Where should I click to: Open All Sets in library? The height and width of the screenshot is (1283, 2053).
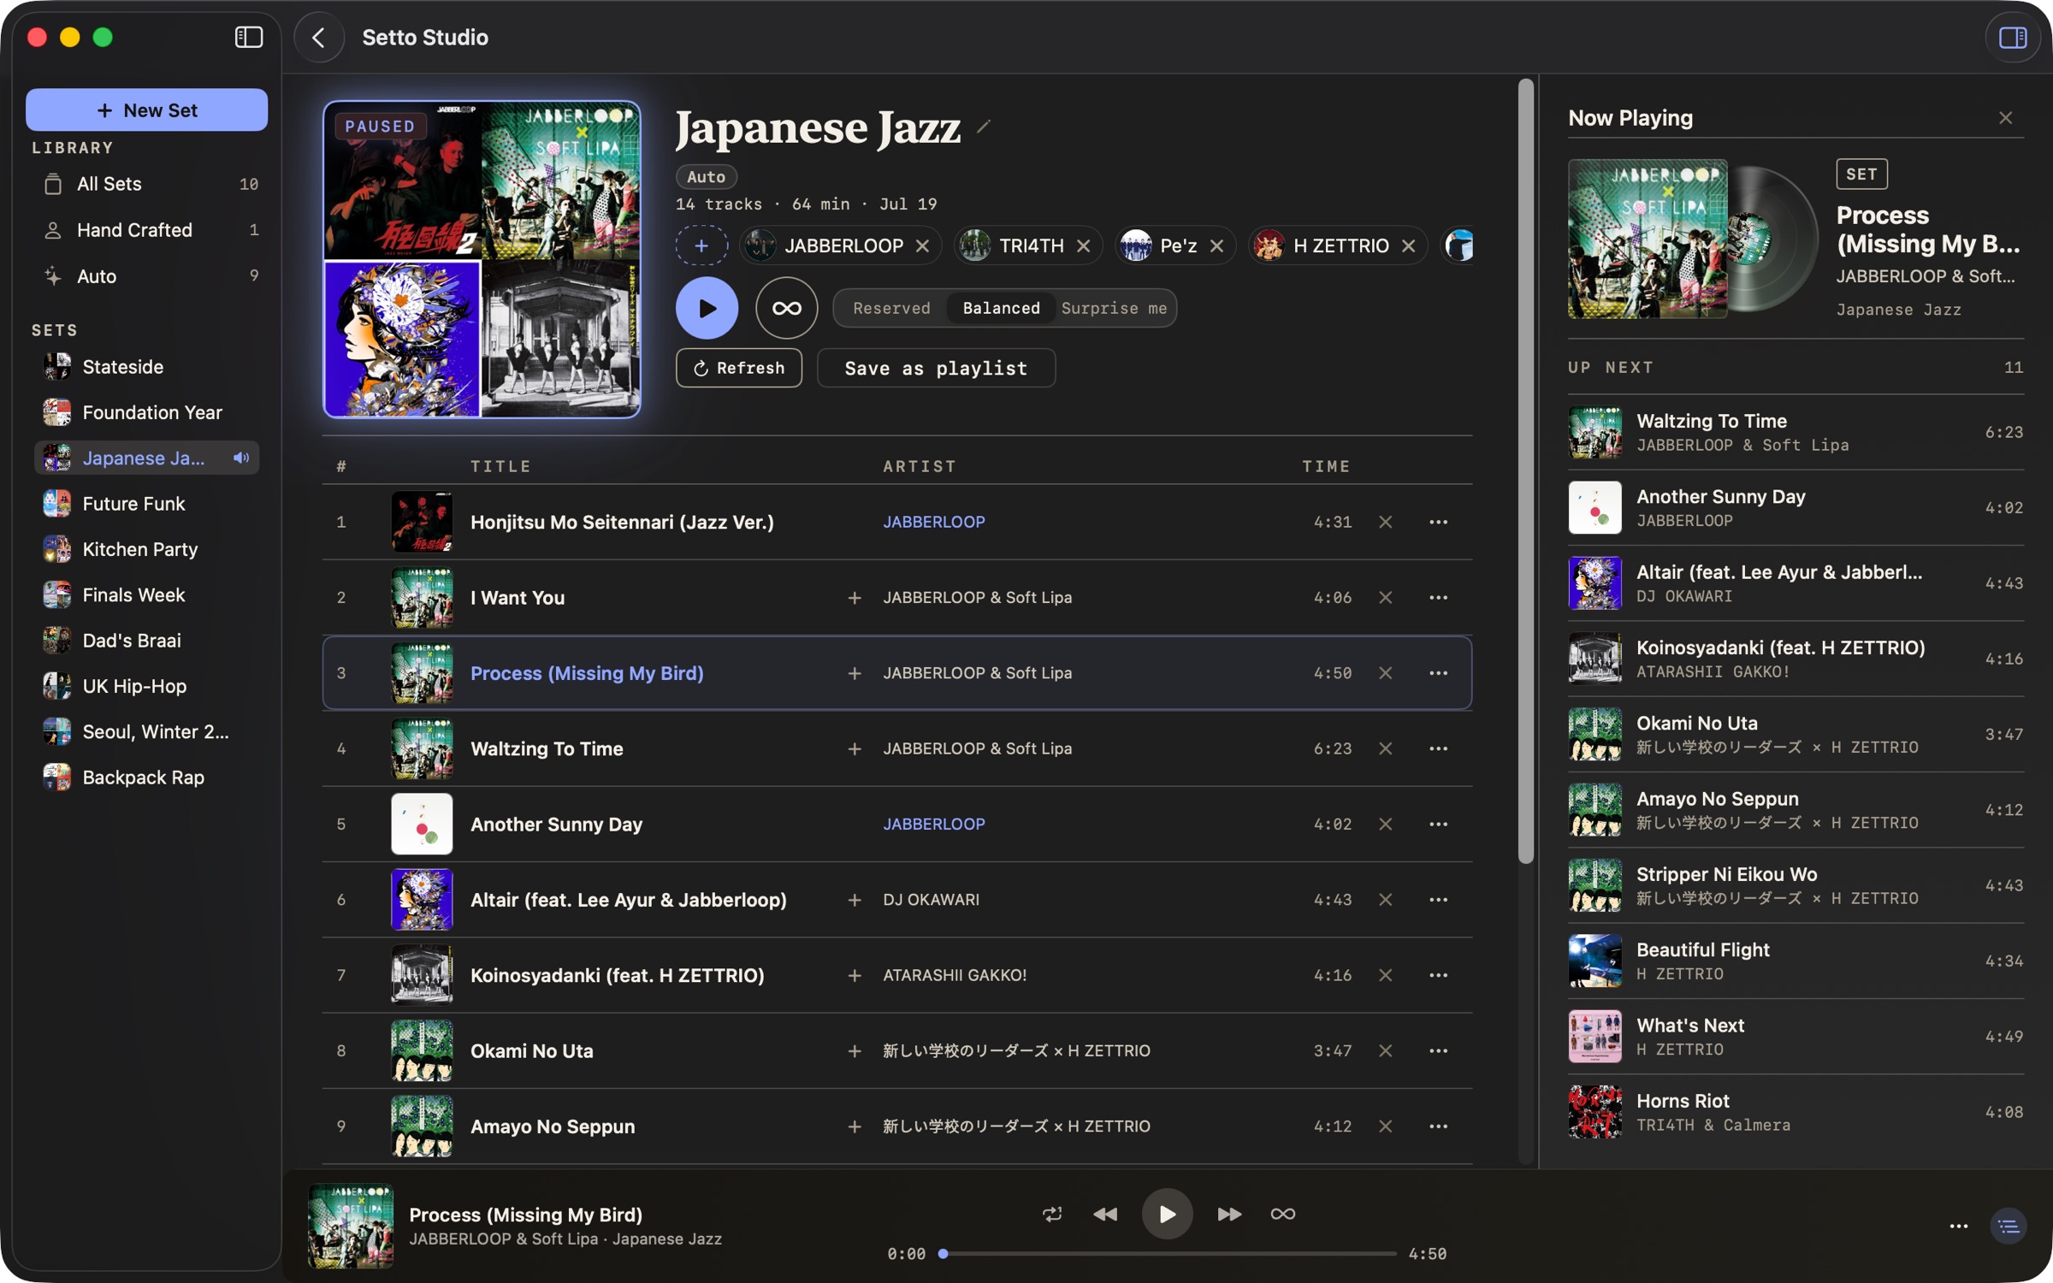[x=146, y=184]
